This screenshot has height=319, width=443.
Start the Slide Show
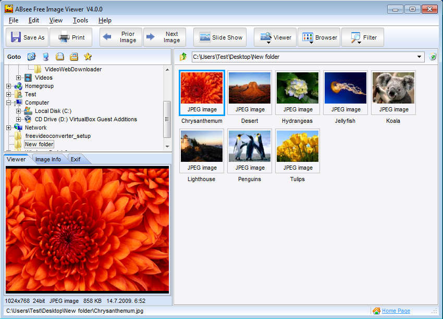pos(221,37)
